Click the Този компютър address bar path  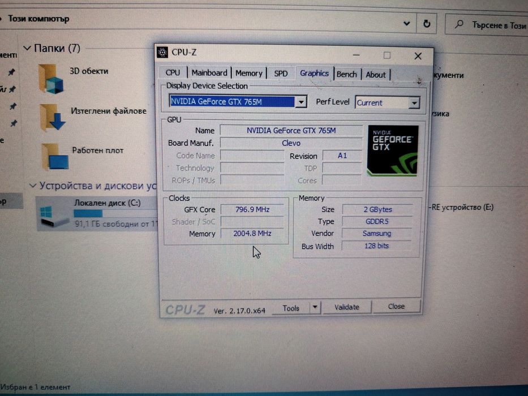tap(38, 19)
